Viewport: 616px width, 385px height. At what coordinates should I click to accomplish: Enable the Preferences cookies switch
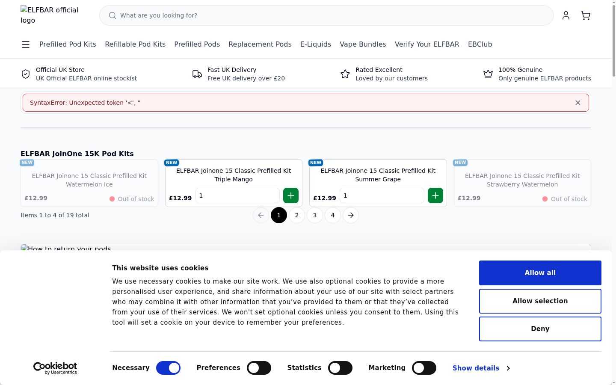(x=259, y=368)
